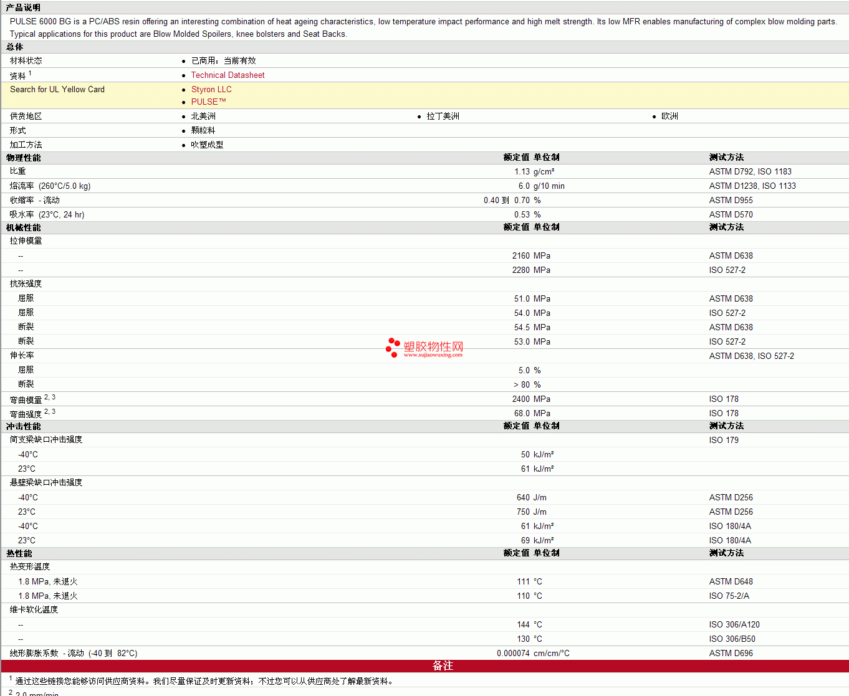
Task: Select the 材料状态 row label
Action: 26,60
